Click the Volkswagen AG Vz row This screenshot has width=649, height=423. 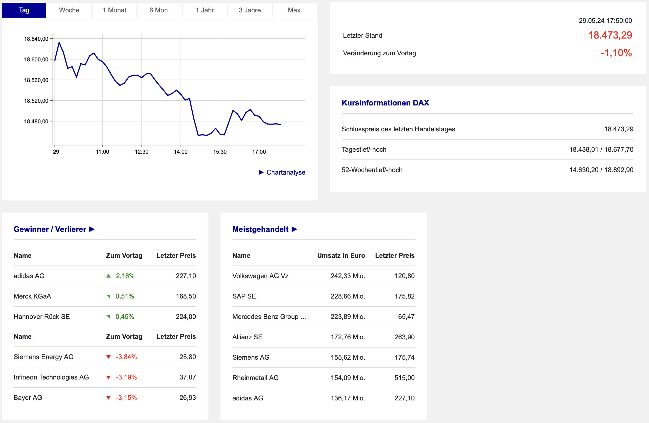pyautogui.click(x=323, y=276)
